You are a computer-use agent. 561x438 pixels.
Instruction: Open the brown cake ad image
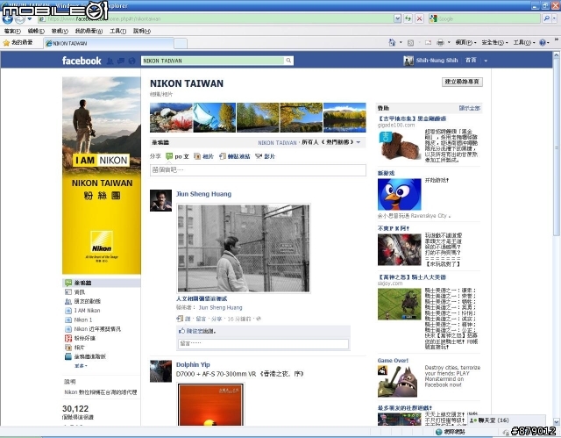click(x=400, y=145)
